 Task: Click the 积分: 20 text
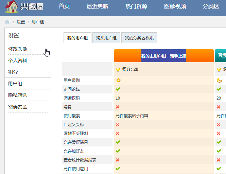[x=130, y=69]
